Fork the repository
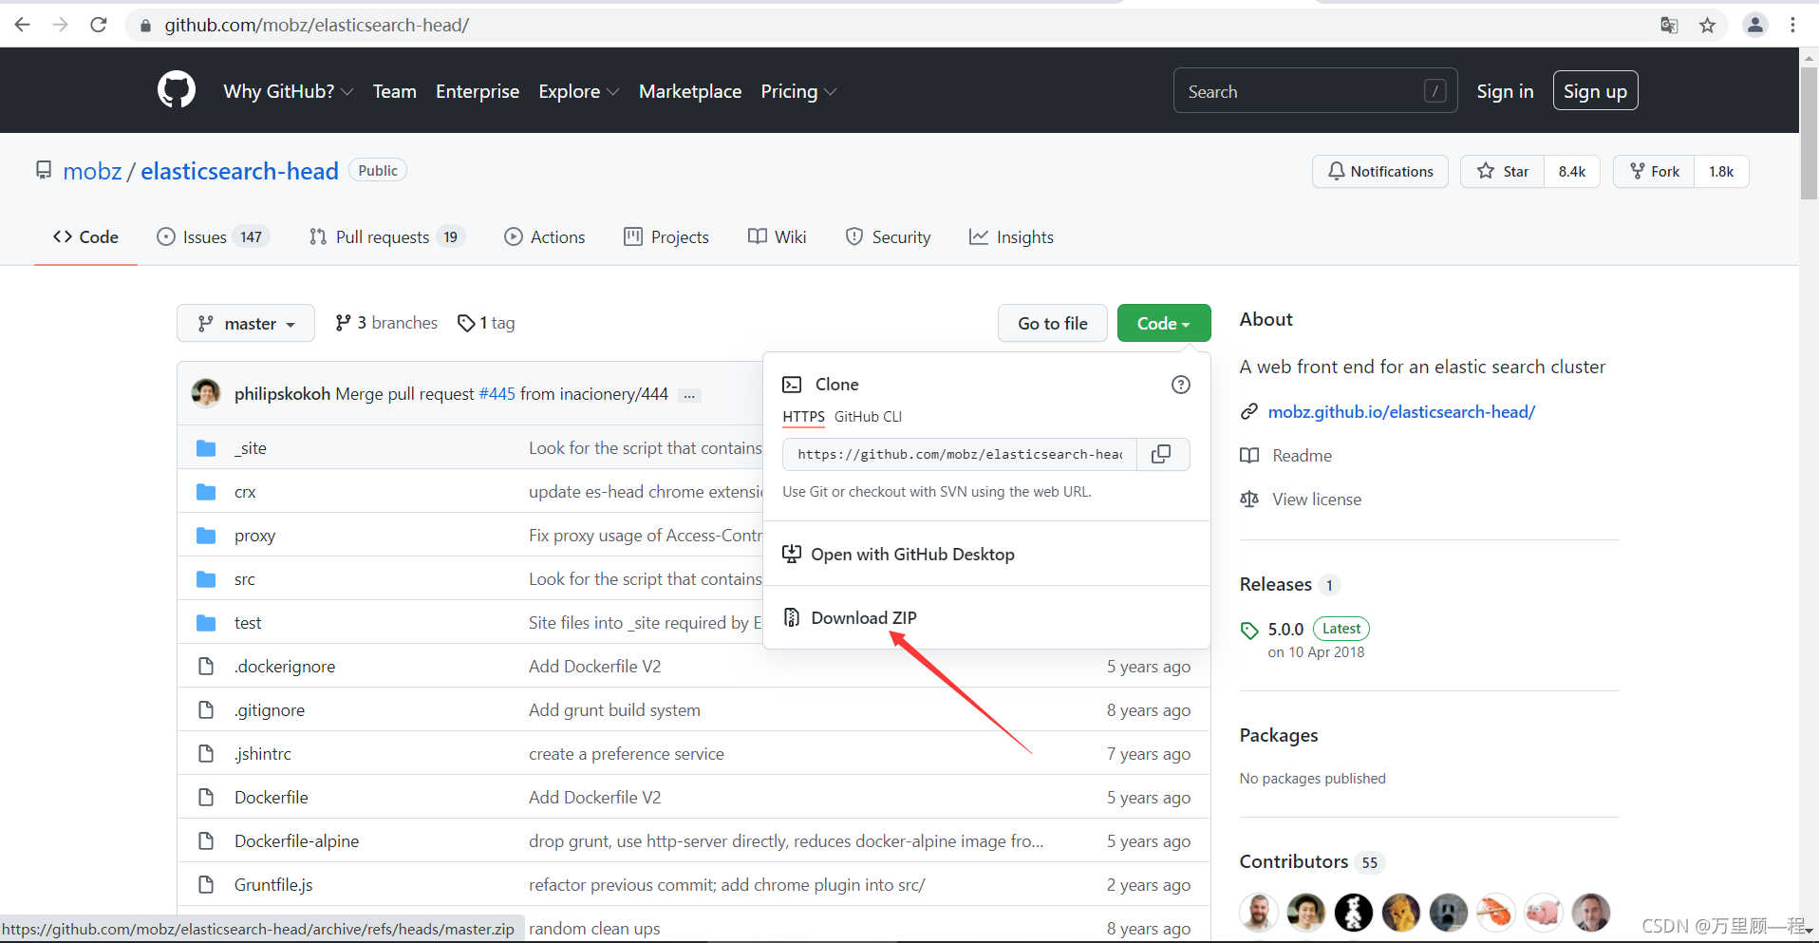Screen dimensions: 1819x943 tap(1655, 172)
